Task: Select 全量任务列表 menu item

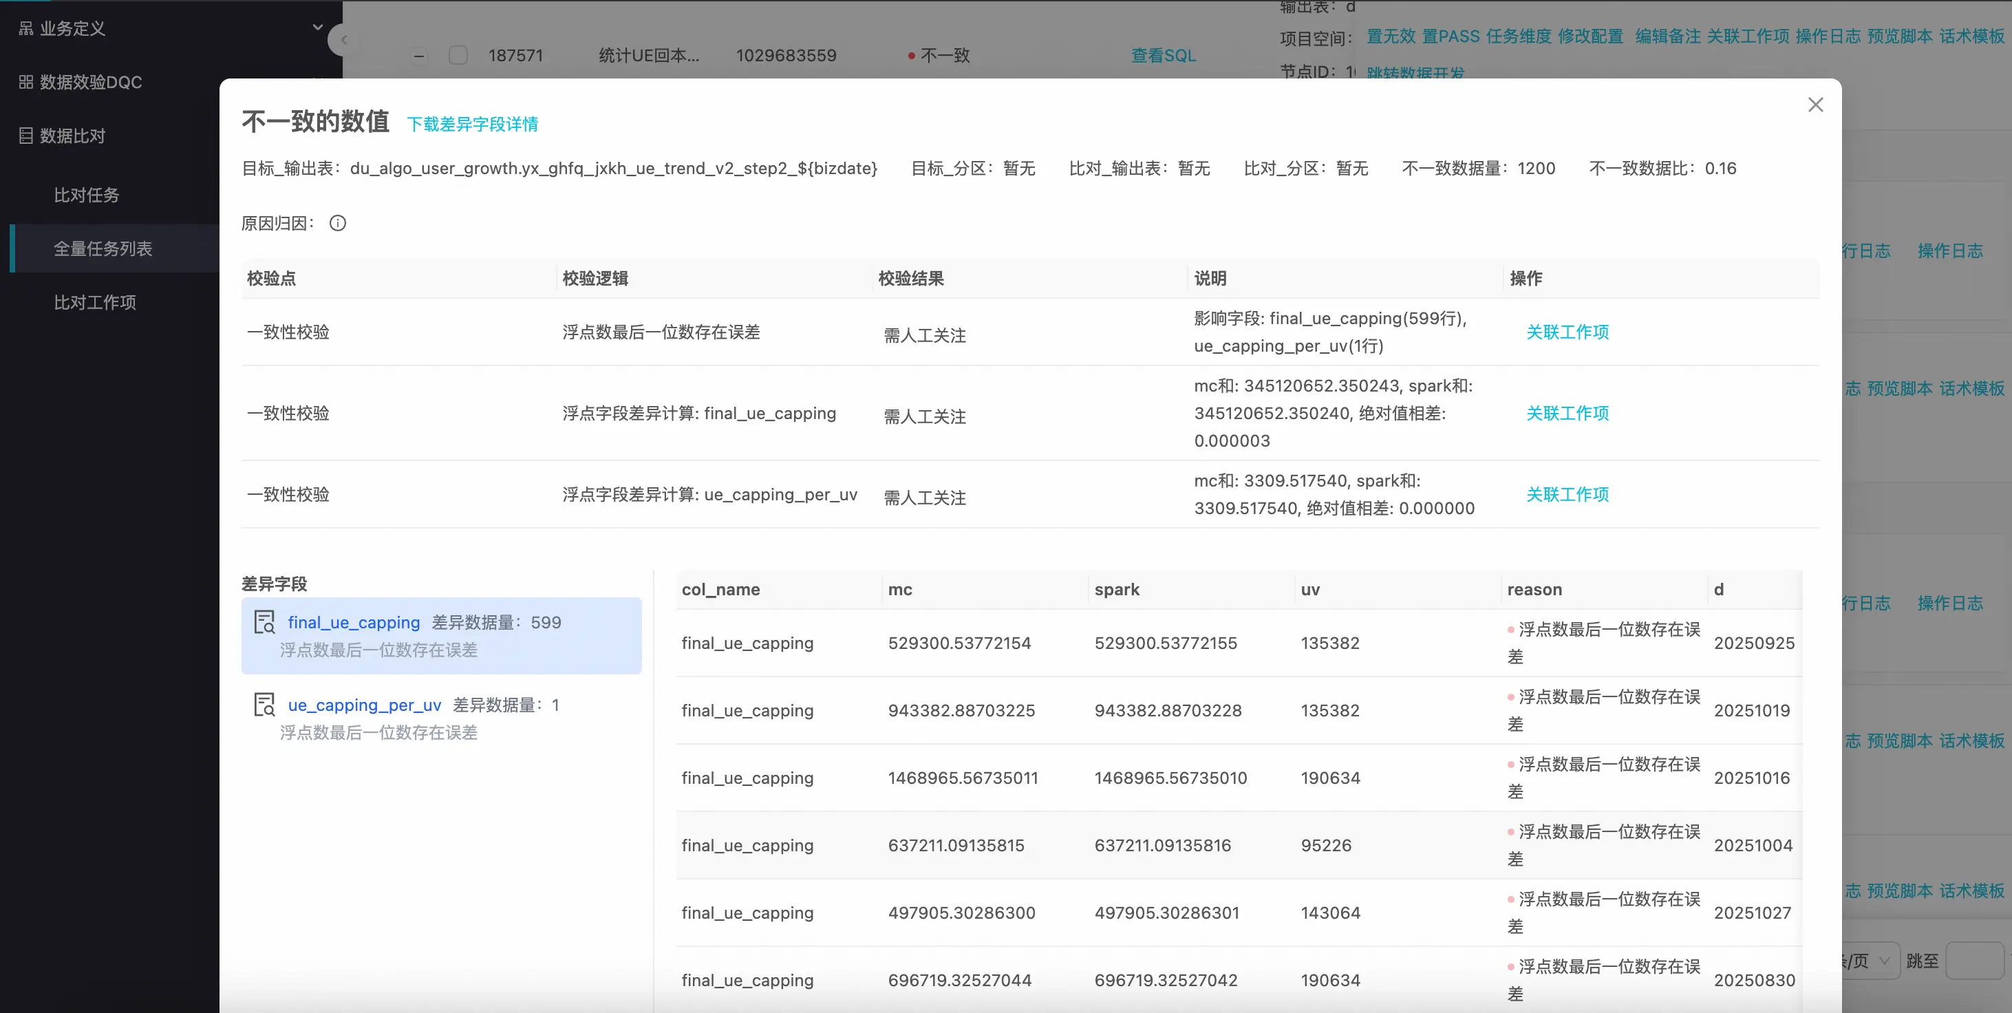Action: tap(103, 248)
